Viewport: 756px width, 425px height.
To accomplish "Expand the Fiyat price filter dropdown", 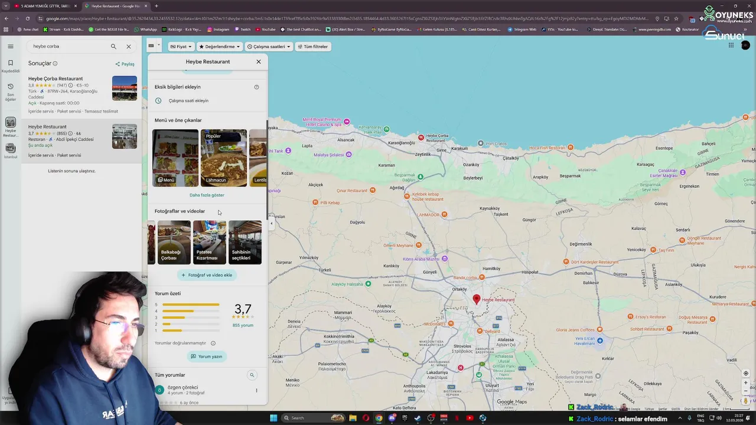I will point(181,47).
